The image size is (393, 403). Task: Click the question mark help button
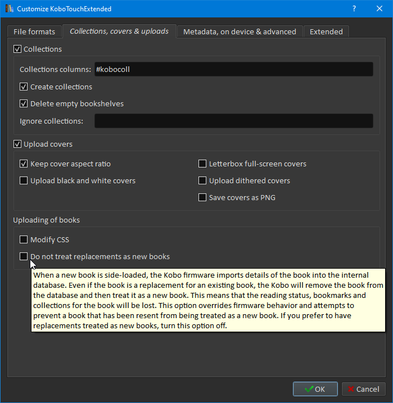(x=354, y=9)
